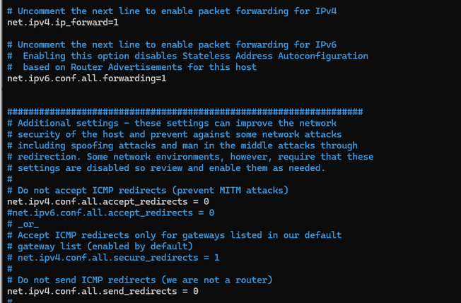The height and width of the screenshot is (303, 461).
Task: Click the # _or_ comment line
Action: click(25, 223)
